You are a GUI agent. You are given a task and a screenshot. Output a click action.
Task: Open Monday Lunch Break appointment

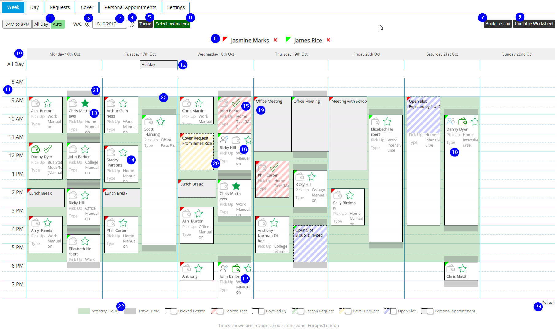point(46,198)
